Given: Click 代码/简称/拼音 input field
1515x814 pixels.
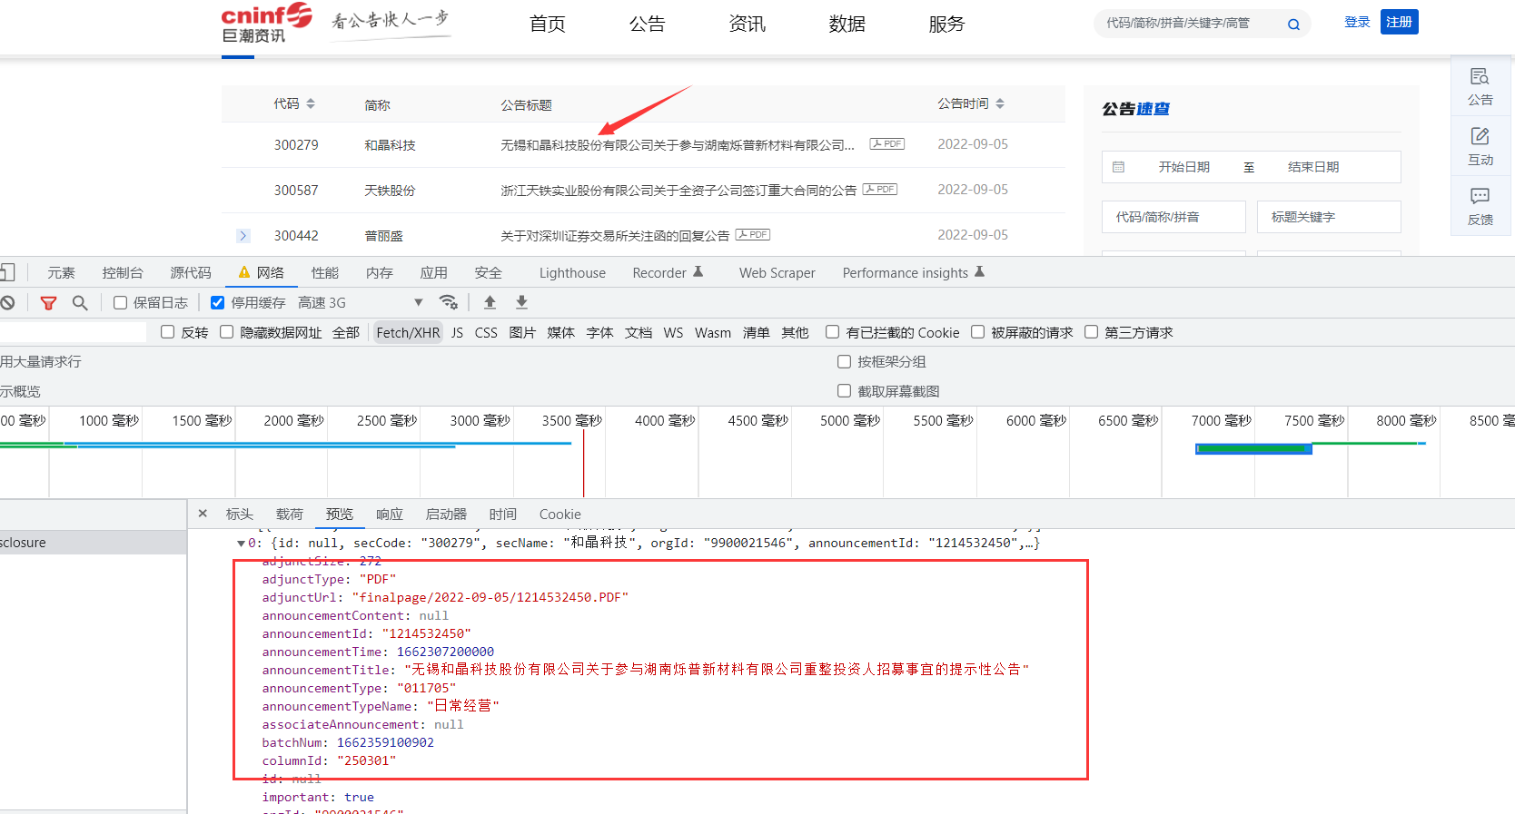Looking at the screenshot, I should [x=1173, y=217].
